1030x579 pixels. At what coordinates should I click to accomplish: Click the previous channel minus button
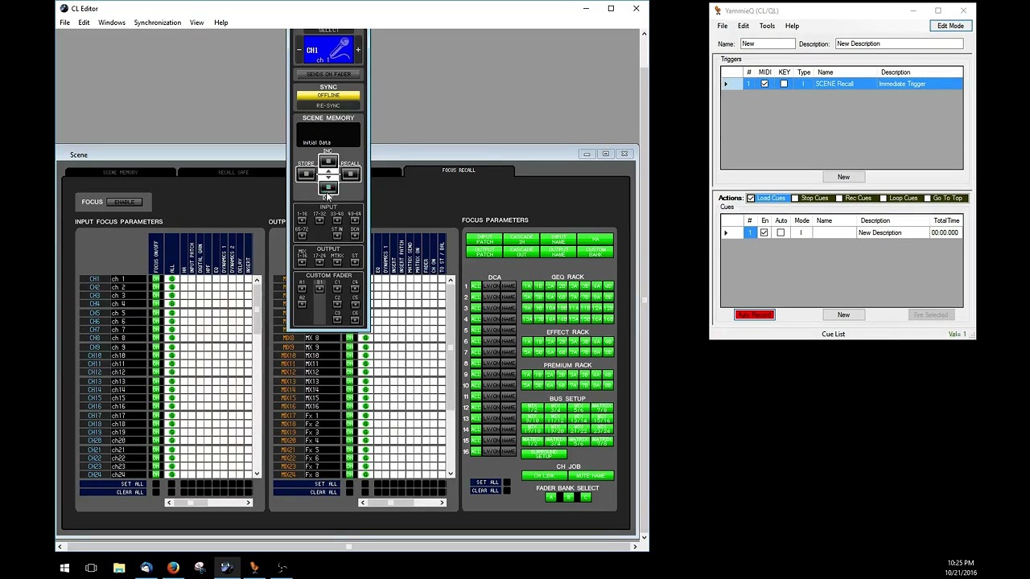coord(299,50)
